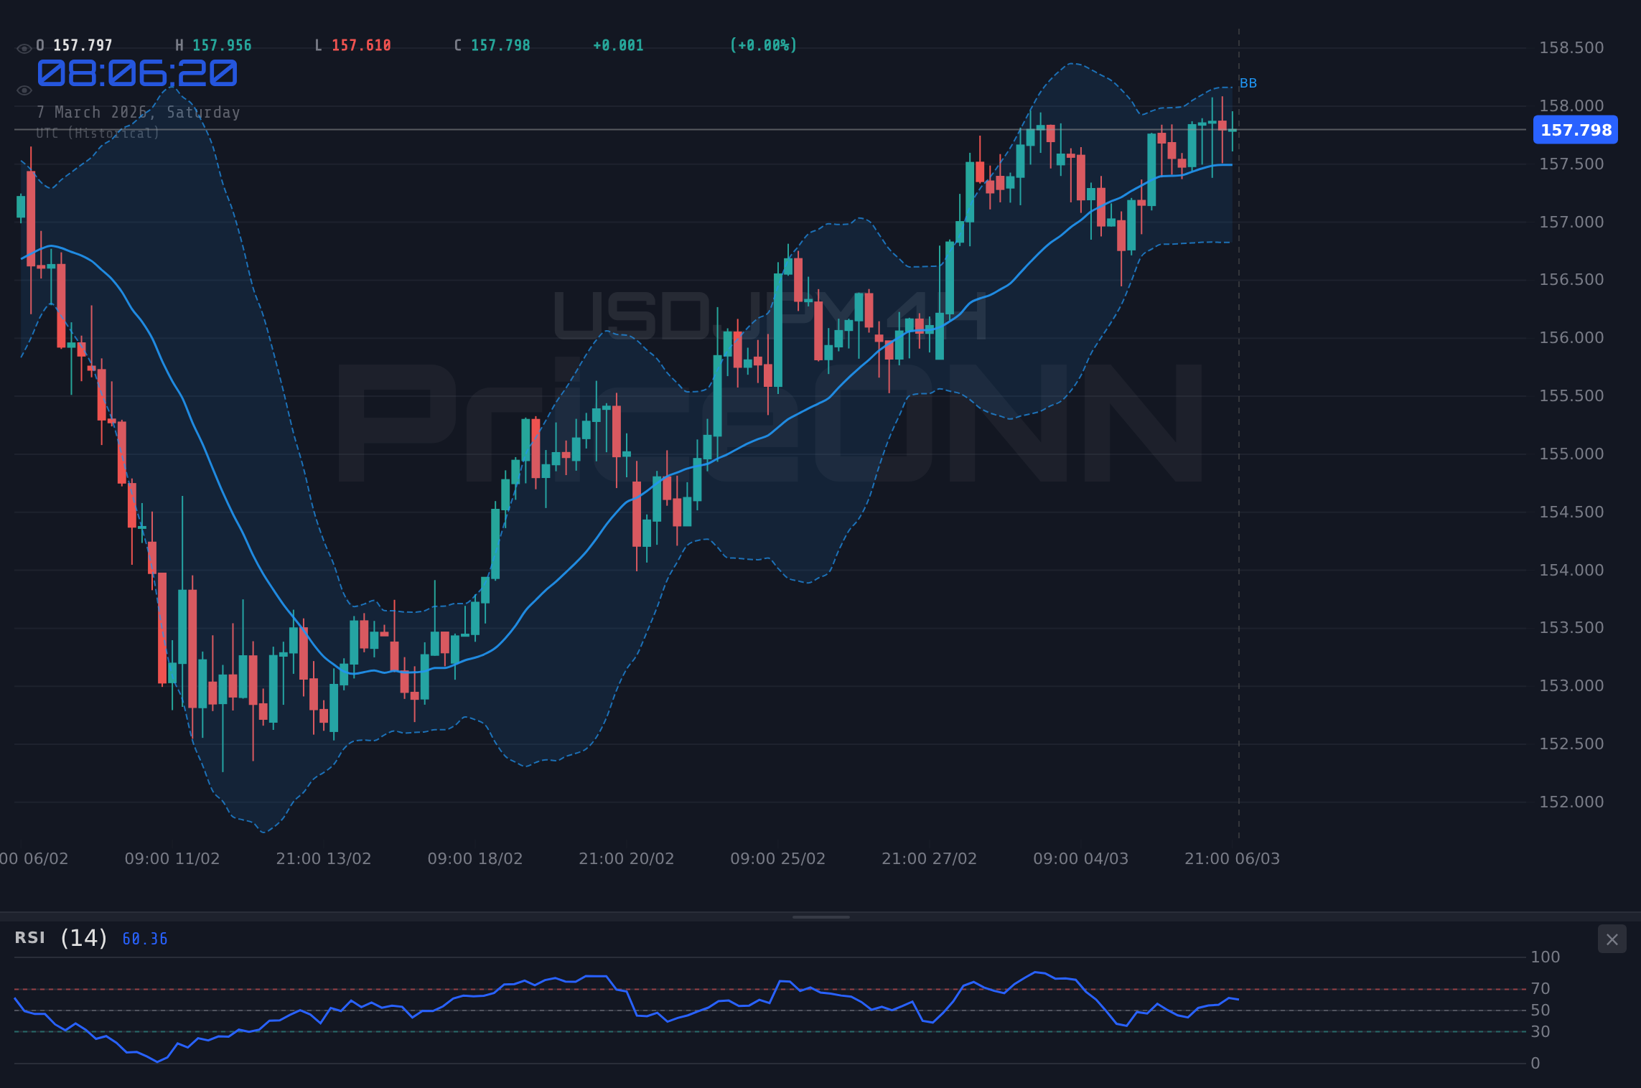This screenshot has height=1088, width=1641.
Task: Click the RSI value 60.36
Action: 145,939
